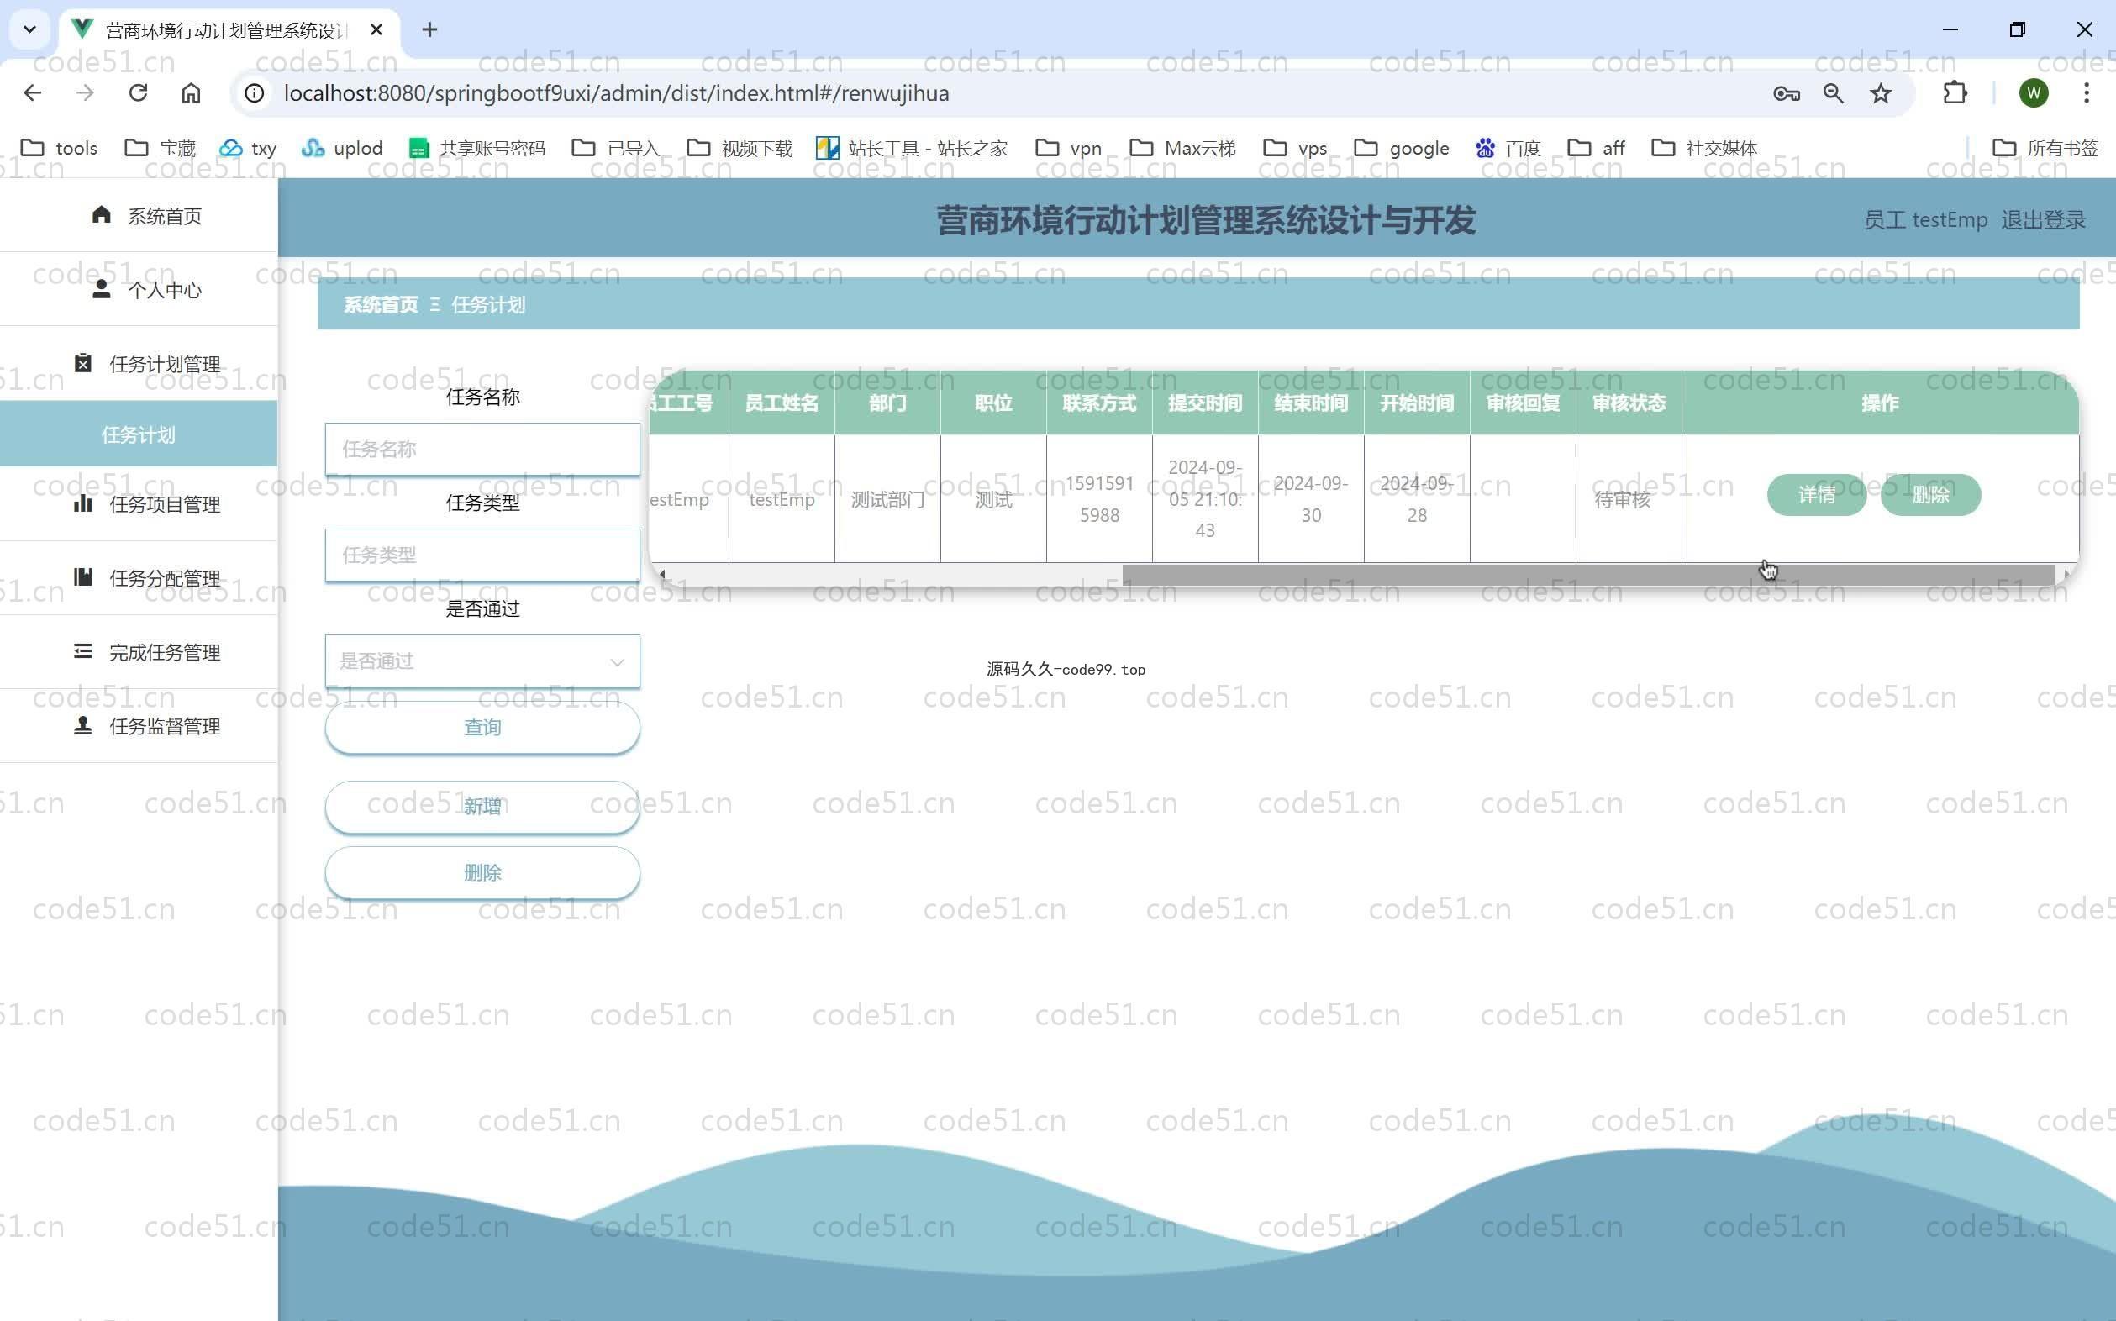The image size is (2116, 1321).
Task: Click the 审核状态 column header
Action: coord(1629,403)
